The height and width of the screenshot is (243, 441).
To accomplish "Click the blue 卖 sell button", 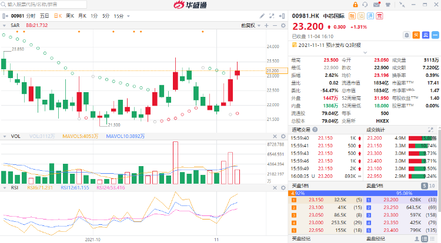I will pyautogui.click(x=426, y=35).
